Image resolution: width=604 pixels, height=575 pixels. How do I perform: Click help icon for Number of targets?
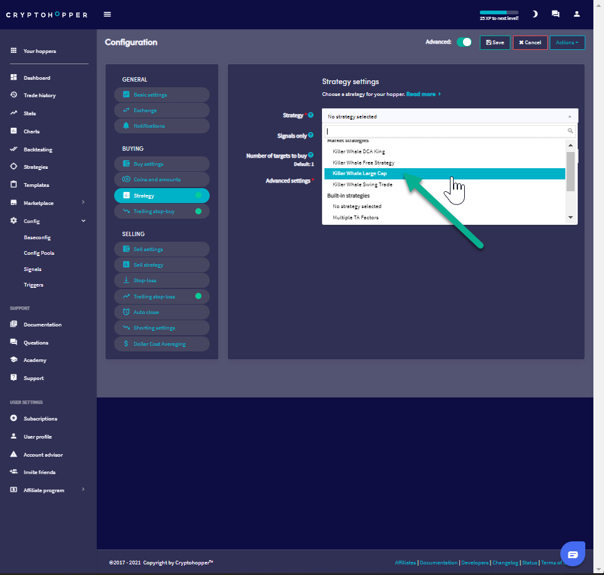click(311, 154)
